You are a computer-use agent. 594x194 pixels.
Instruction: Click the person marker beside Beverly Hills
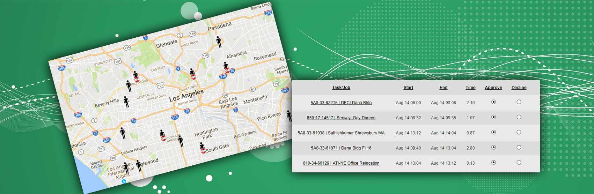126,102
